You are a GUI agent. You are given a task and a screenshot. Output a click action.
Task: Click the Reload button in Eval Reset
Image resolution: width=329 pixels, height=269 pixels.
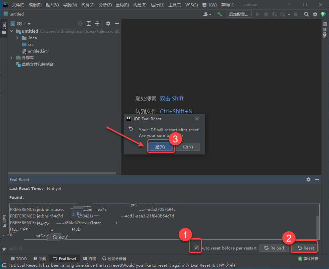point(274,248)
